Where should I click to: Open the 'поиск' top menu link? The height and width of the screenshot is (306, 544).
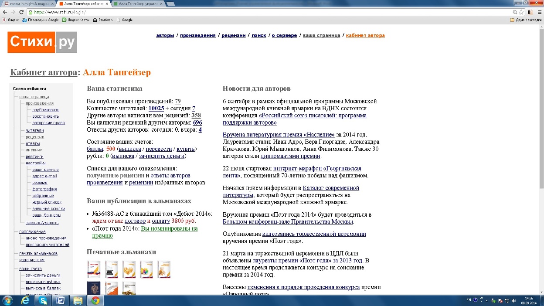pos(258,35)
